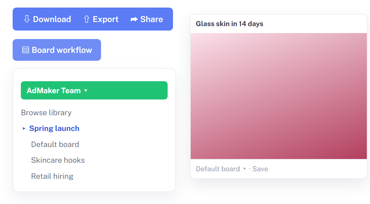Select the Spring launch folder
This screenshot has height=204, width=370.
point(54,128)
